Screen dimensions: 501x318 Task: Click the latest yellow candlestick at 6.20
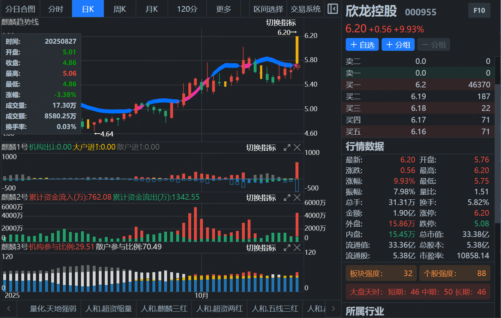pyautogui.click(x=297, y=50)
